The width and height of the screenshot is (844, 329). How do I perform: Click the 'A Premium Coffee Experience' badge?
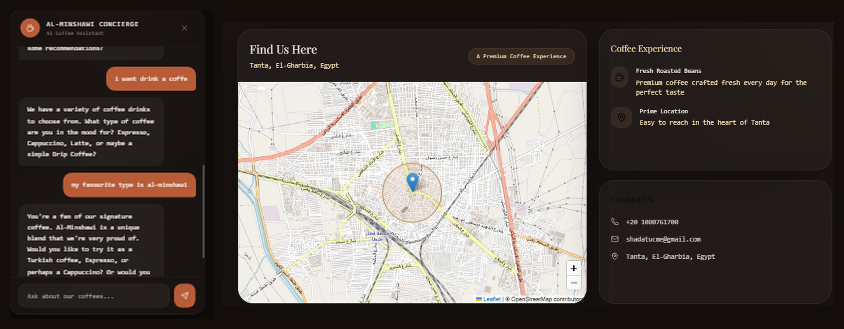521,56
